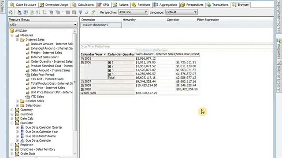Go to the KPIs tab
The image size is (282, 158).
click(x=104, y=5)
